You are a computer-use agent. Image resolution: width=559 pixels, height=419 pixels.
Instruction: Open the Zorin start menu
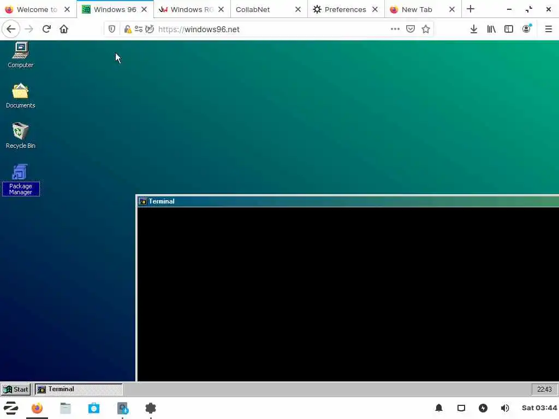pyautogui.click(x=11, y=408)
